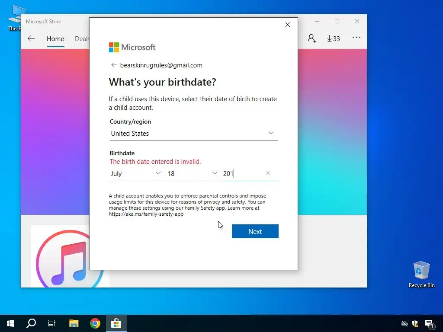Select the Home tab in Microsoft Store
This screenshot has height=332, width=443.
(x=55, y=38)
